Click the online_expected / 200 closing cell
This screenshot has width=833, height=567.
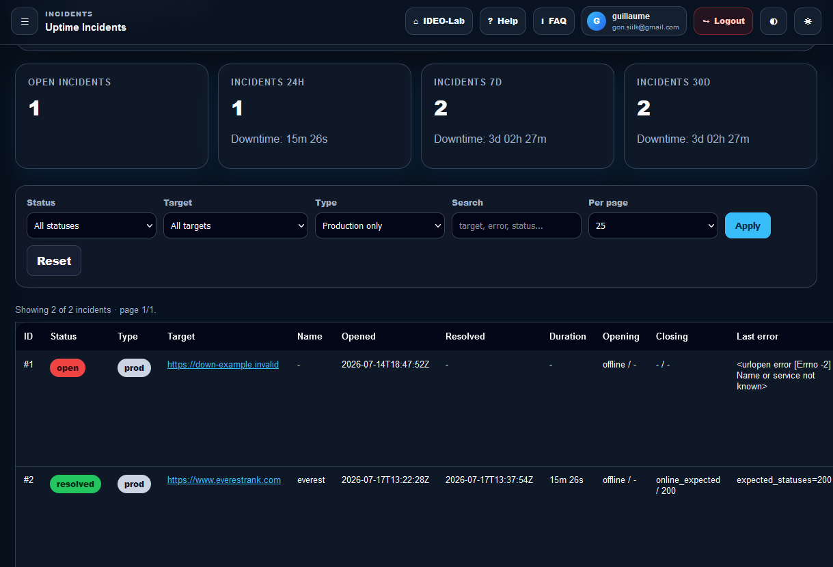[x=688, y=486]
